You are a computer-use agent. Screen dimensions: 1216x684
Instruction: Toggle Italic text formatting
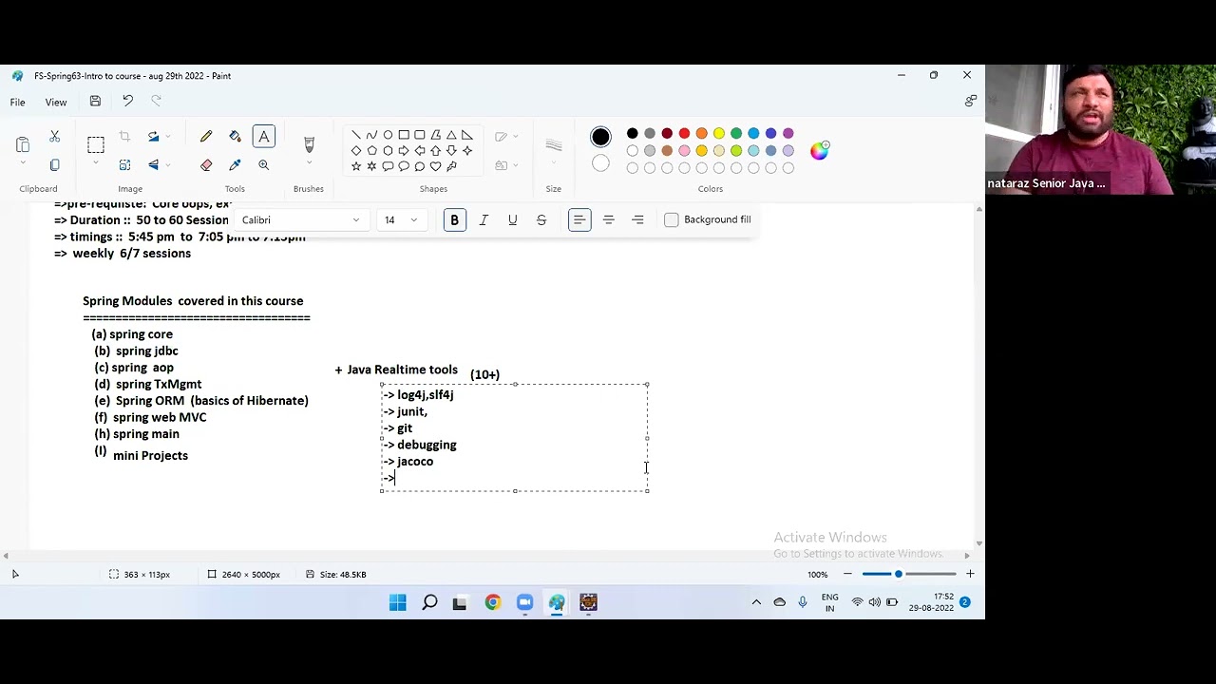484,220
